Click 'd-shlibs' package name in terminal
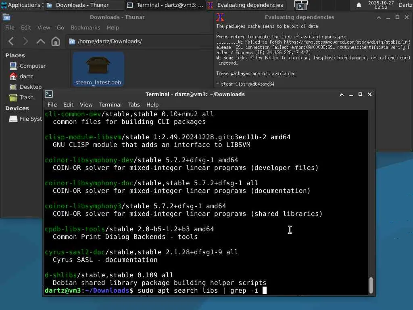This screenshot has height=310, width=413. [61, 275]
